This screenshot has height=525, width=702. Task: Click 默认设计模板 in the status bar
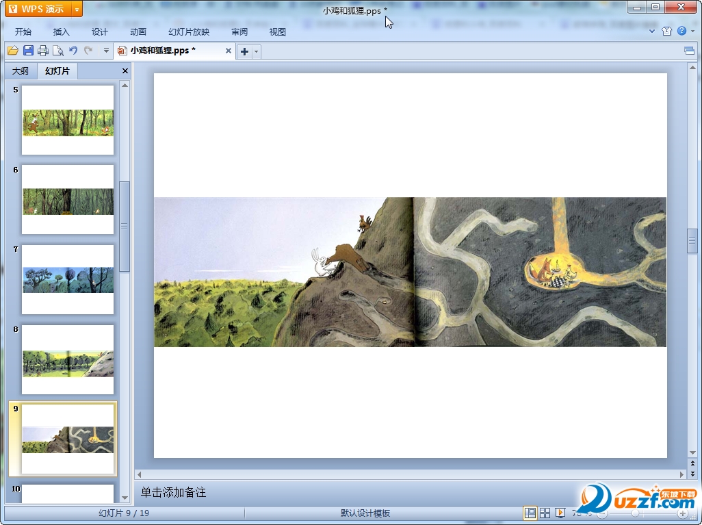pos(365,513)
